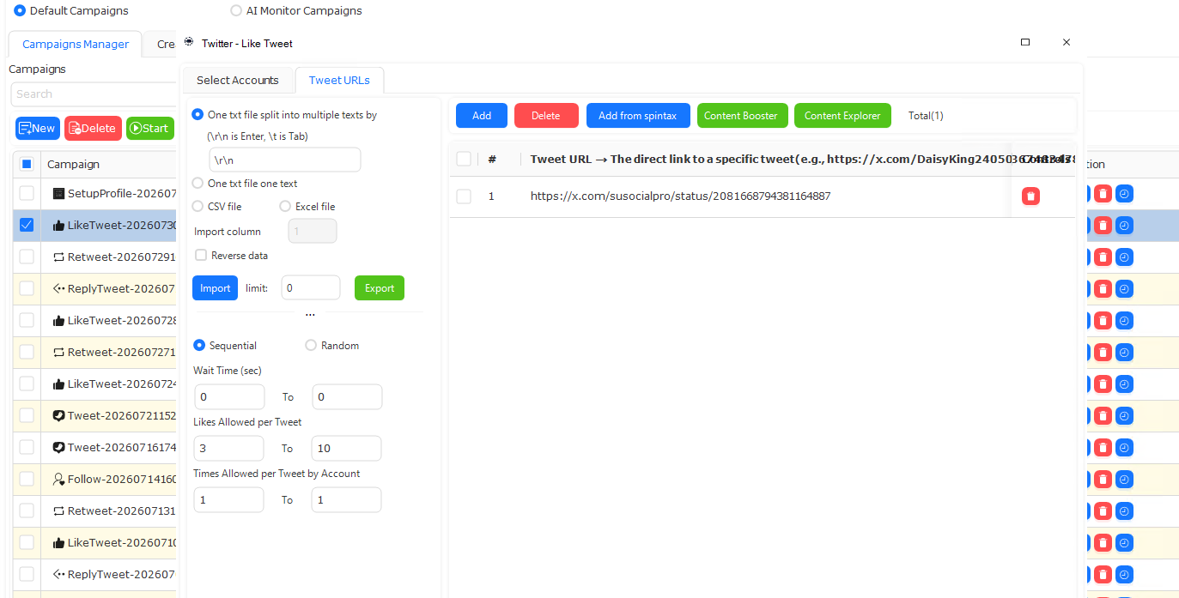Toggle select-all checkbox in Tweet URL header
The height and width of the screenshot is (598, 1179).
(x=464, y=159)
